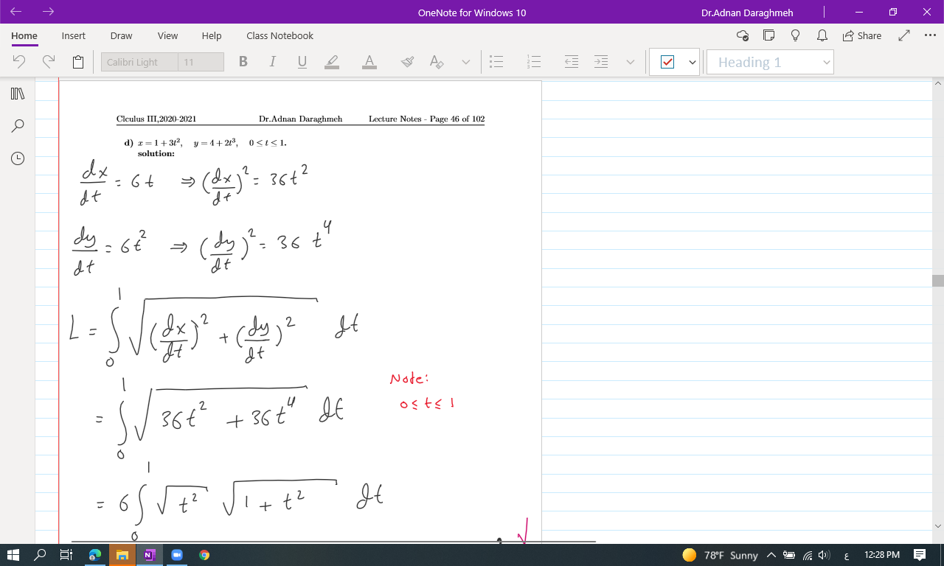
Task: Click the Clipboard paste icon
Action: point(78,62)
